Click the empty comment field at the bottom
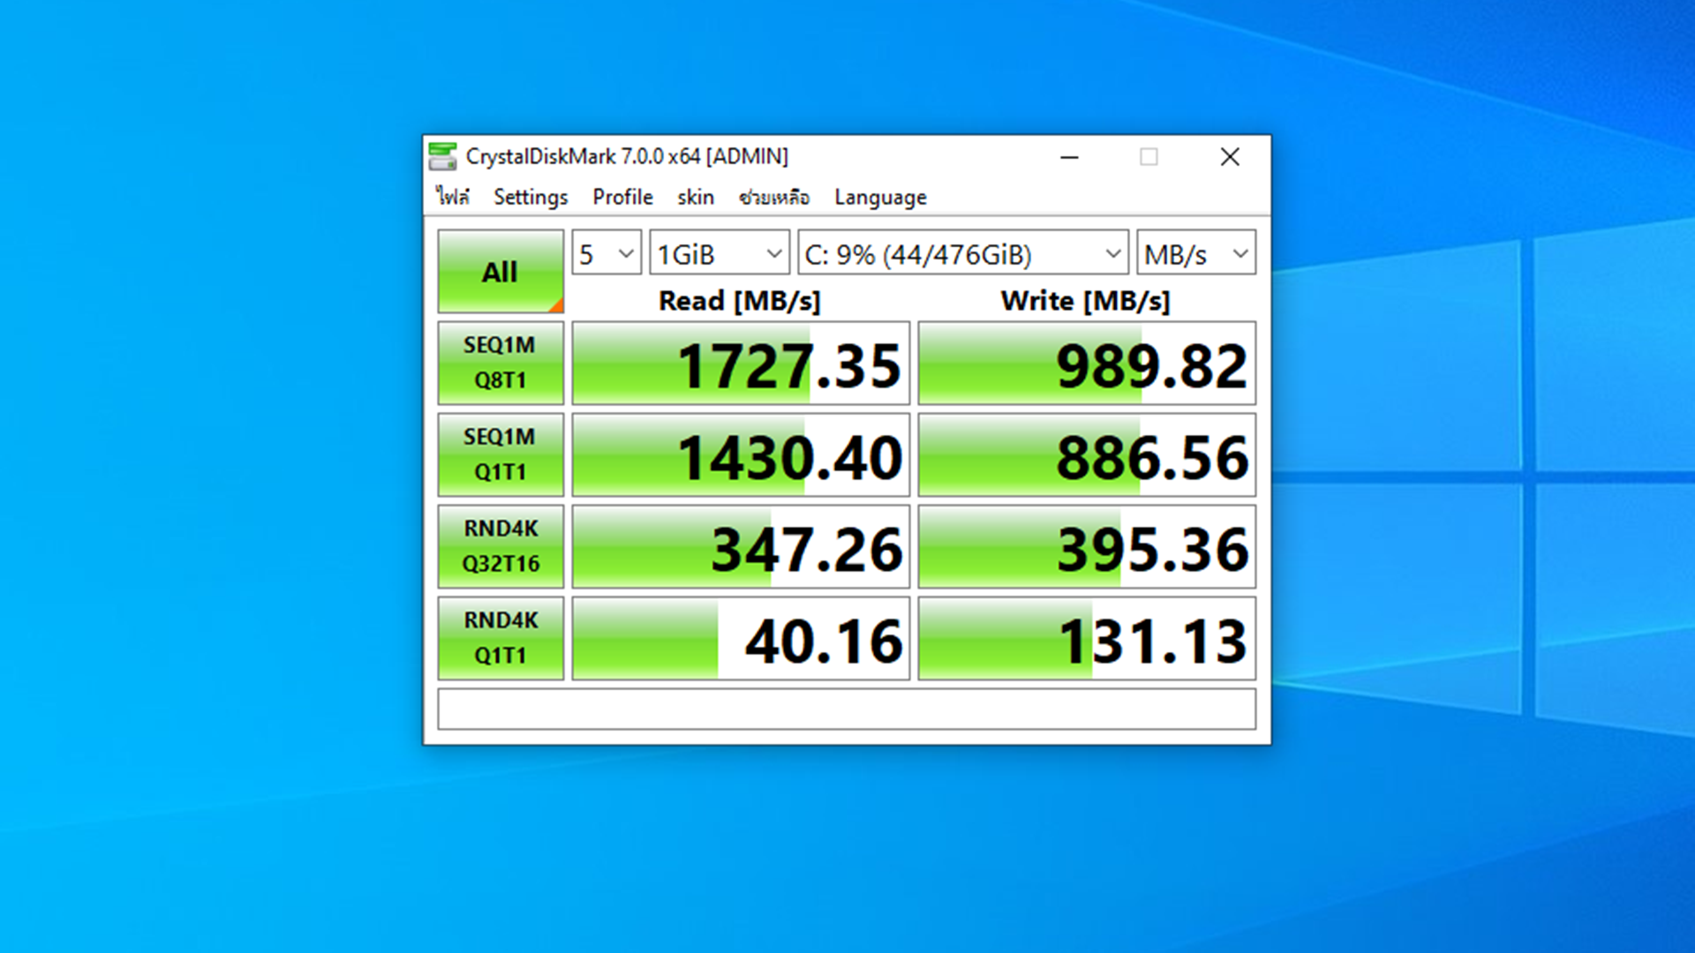Screen dimensions: 1695x953 847,709
